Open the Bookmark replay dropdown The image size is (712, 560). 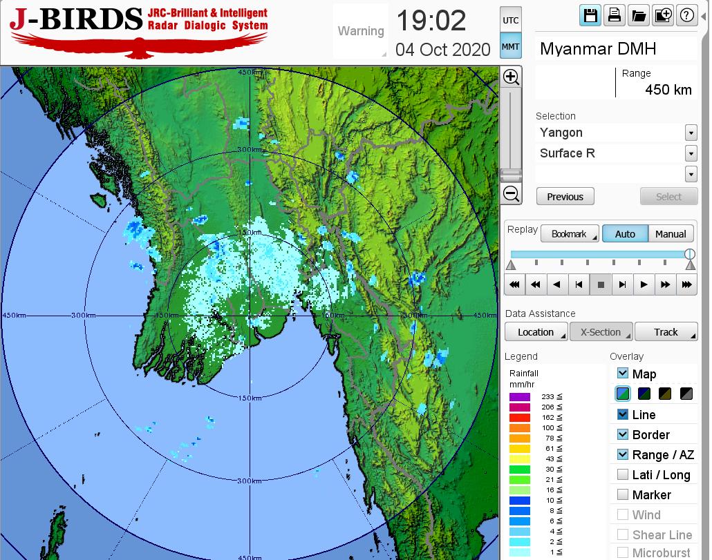(570, 234)
